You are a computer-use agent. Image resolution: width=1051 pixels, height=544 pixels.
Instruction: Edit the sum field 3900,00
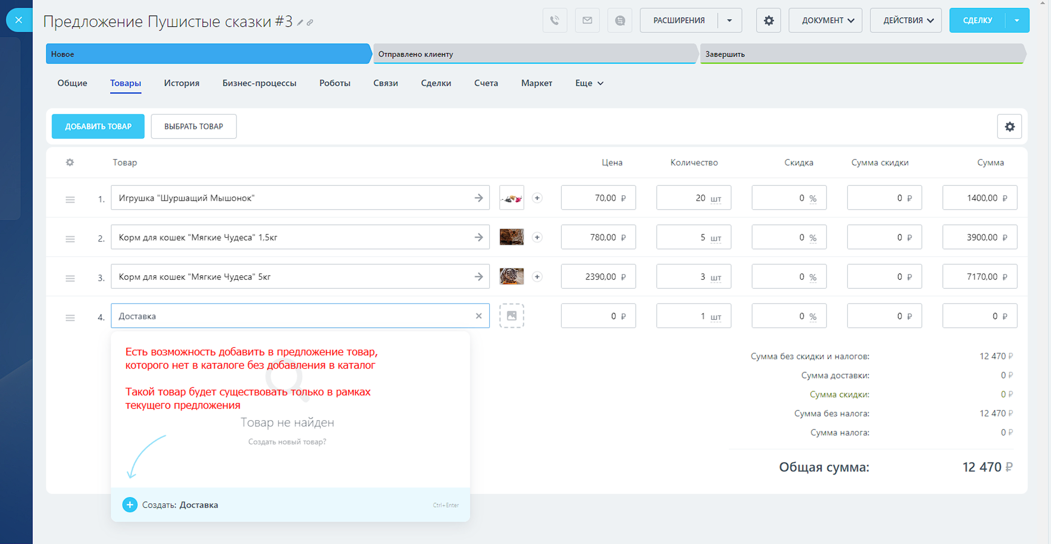tap(980, 237)
